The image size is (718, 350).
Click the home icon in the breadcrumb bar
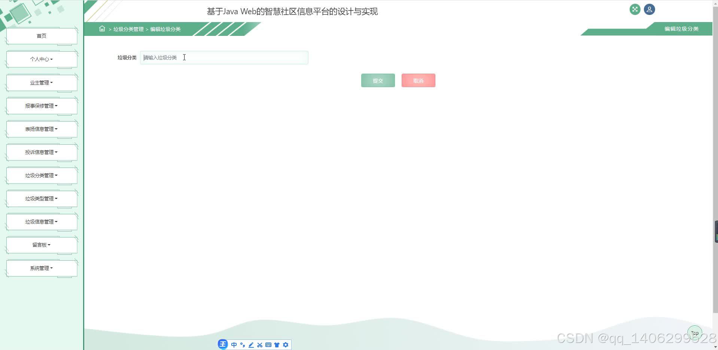tap(102, 29)
